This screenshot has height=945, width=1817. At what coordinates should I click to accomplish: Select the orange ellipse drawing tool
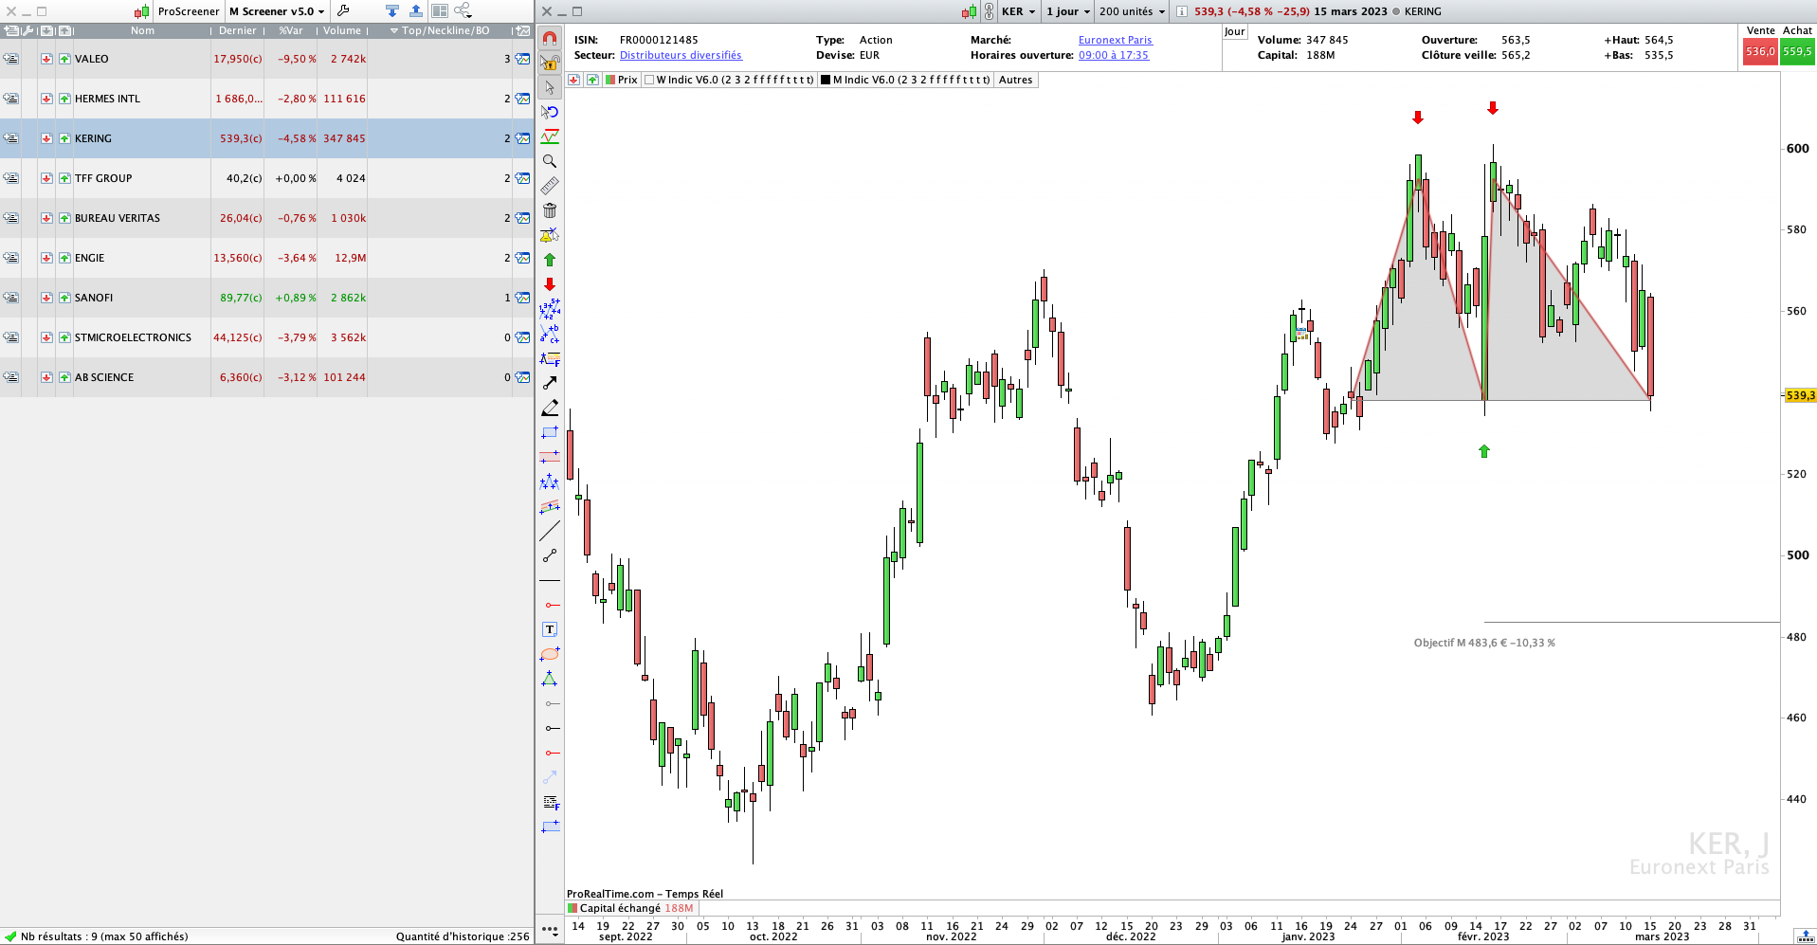point(550,654)
